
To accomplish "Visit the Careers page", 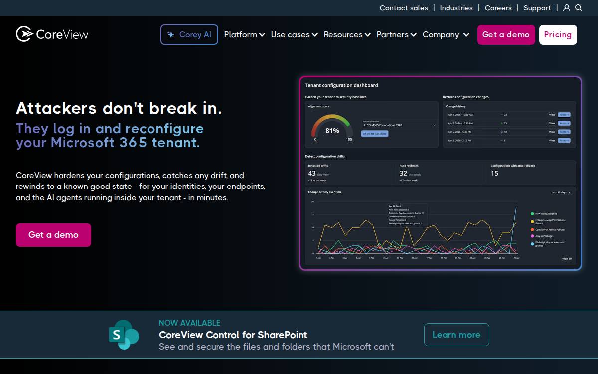I will [498, 8].
